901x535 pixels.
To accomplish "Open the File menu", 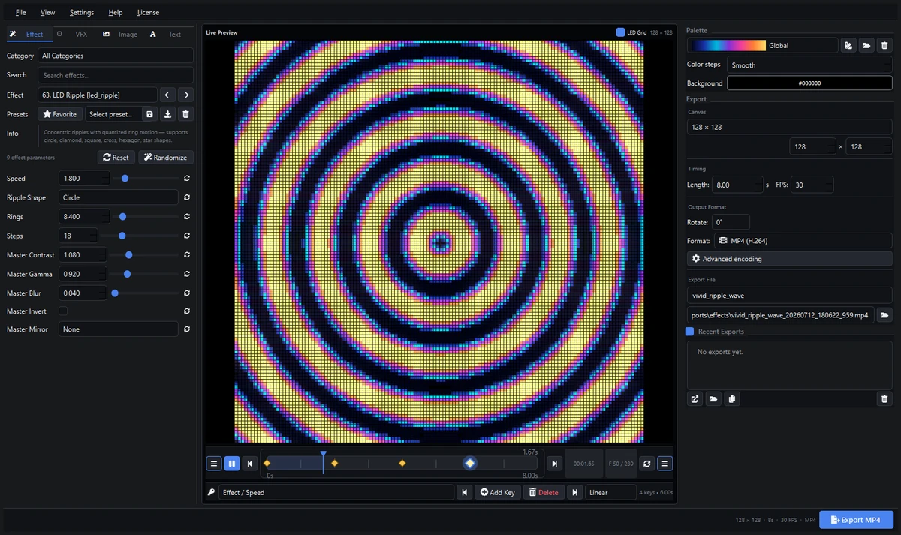I will coord(20,12).
